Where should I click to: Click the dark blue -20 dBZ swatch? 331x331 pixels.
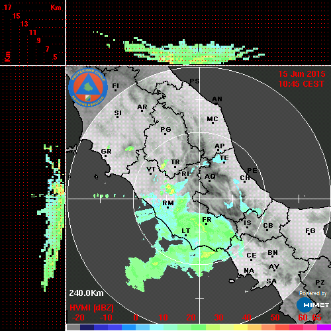click(x=87, y=328)
